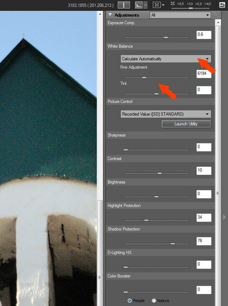Click the Tint slider handle
The height and width of the screenshot is (306, 228).
click(x=156, y=94)
